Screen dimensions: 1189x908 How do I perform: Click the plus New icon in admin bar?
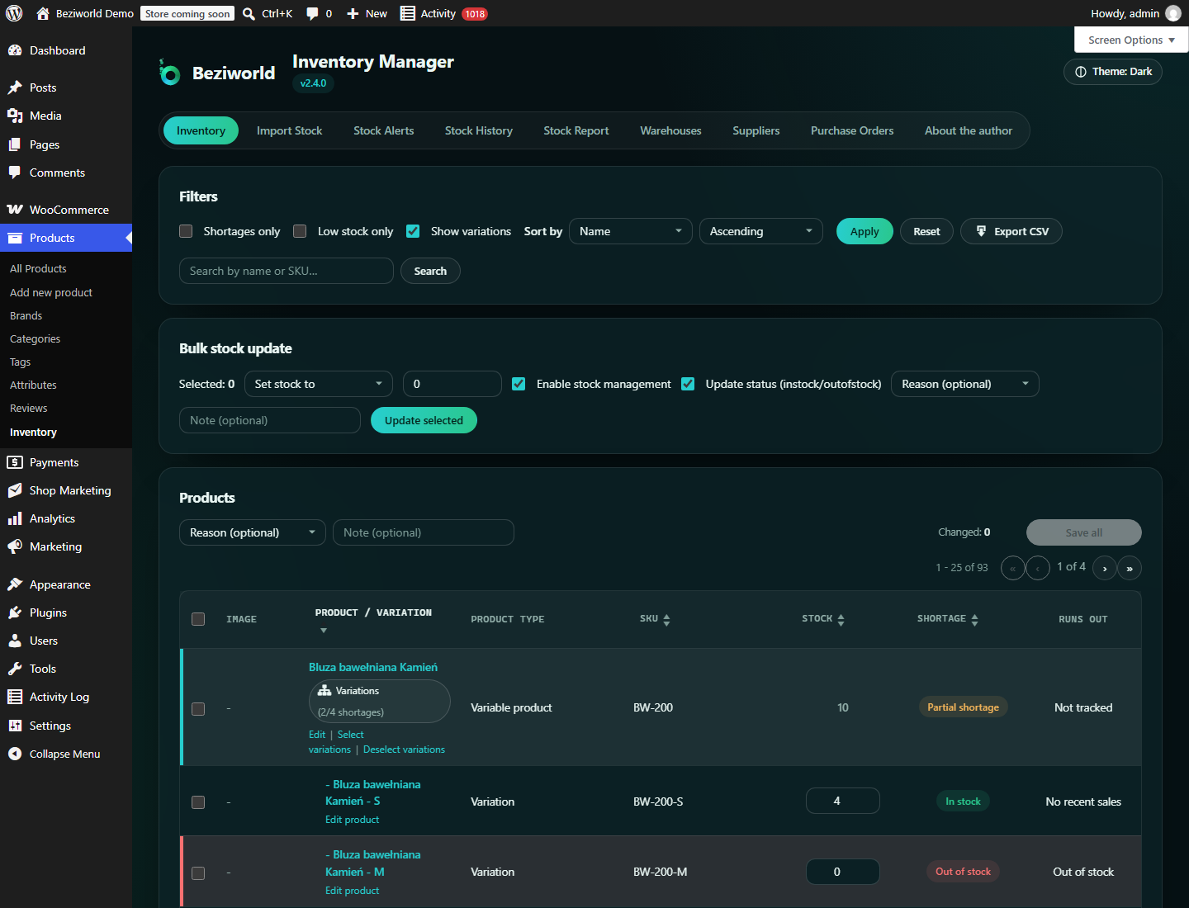pos(353,13)
